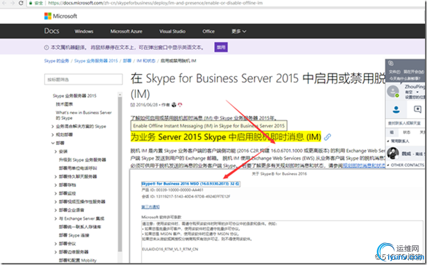
Task: Open the 'IM 和状态' breadcrumb link
Action: [146, 61]
